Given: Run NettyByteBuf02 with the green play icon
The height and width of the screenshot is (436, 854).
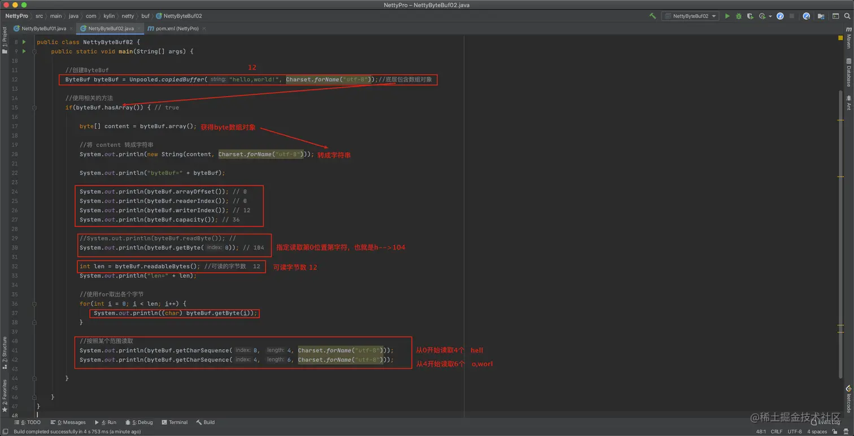Looking at the screenshot, I should tap(727, 16).
